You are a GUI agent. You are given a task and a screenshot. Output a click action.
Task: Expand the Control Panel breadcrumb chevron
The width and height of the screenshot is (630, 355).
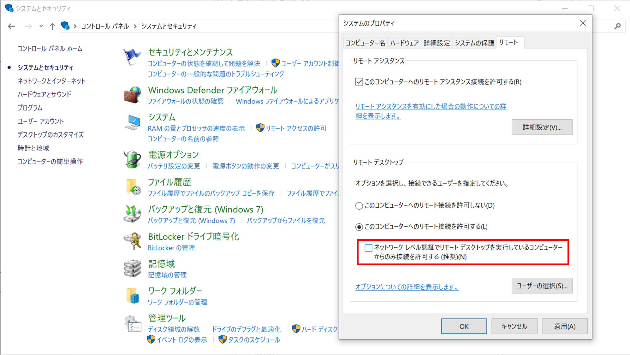pos(135,26)
